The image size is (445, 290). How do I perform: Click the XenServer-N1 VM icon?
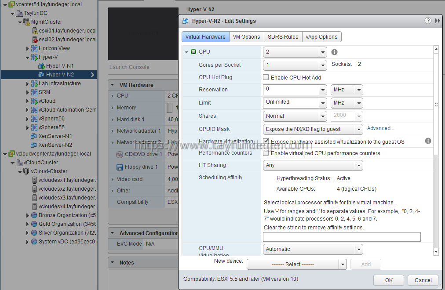click(x=34, y=136)
